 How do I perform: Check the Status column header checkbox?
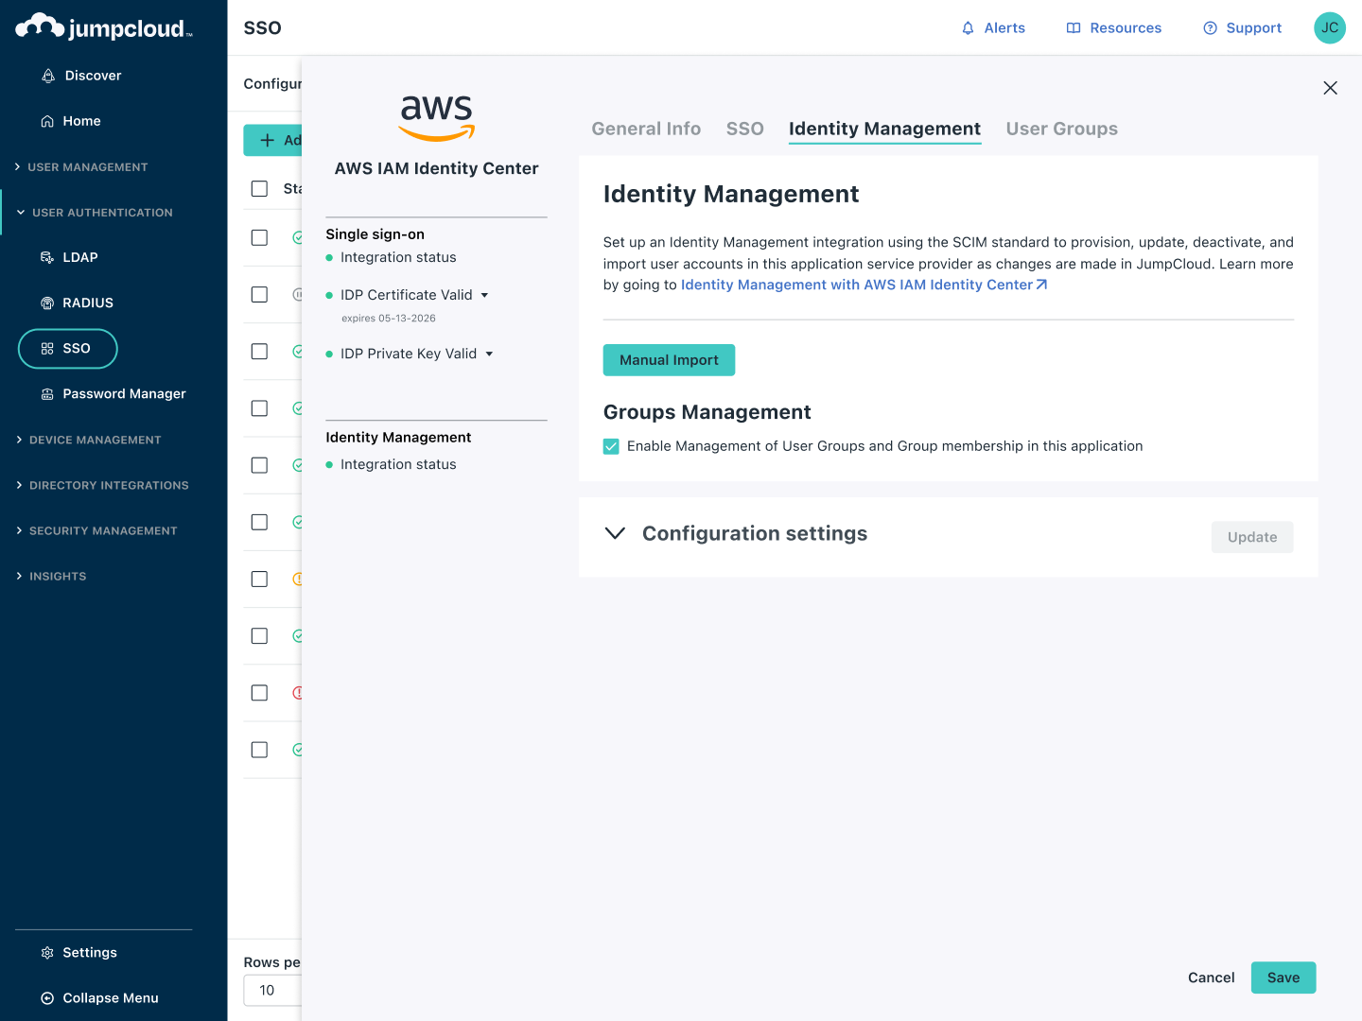point(259,188)
